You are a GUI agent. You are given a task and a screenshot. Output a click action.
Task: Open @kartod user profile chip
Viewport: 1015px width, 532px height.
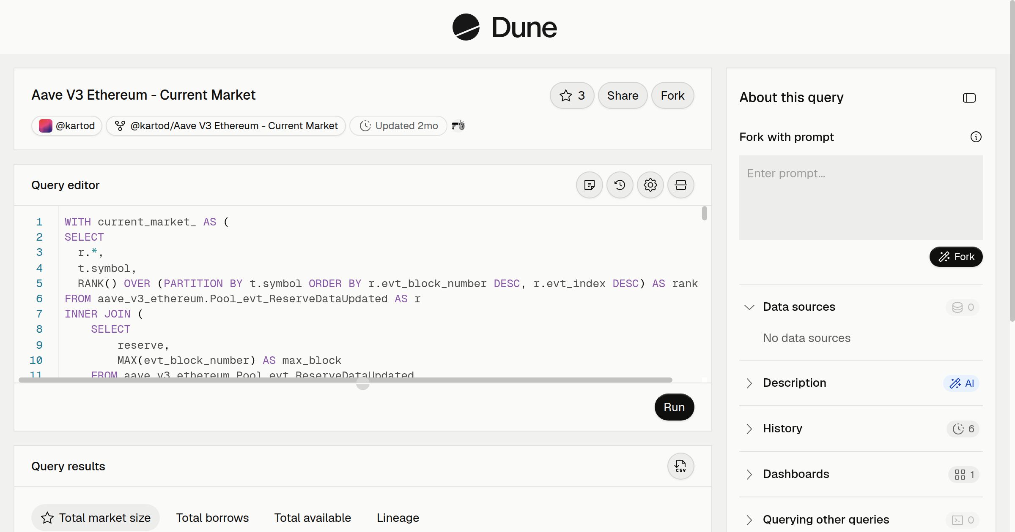(67, 126)
